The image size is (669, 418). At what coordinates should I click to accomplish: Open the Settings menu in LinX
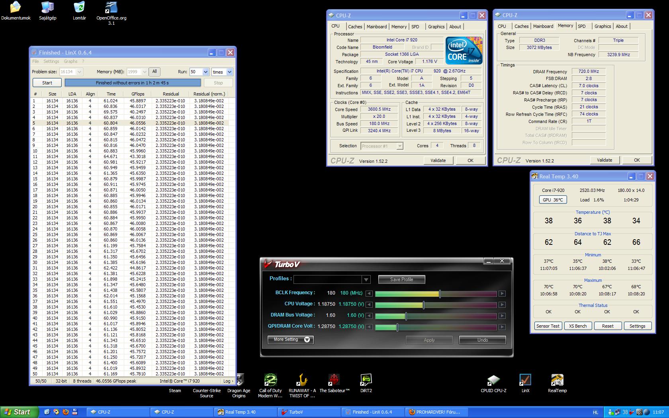[x=51, y=61]
